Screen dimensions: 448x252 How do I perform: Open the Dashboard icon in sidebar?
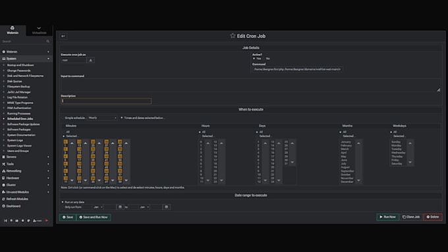click(4, 206)
